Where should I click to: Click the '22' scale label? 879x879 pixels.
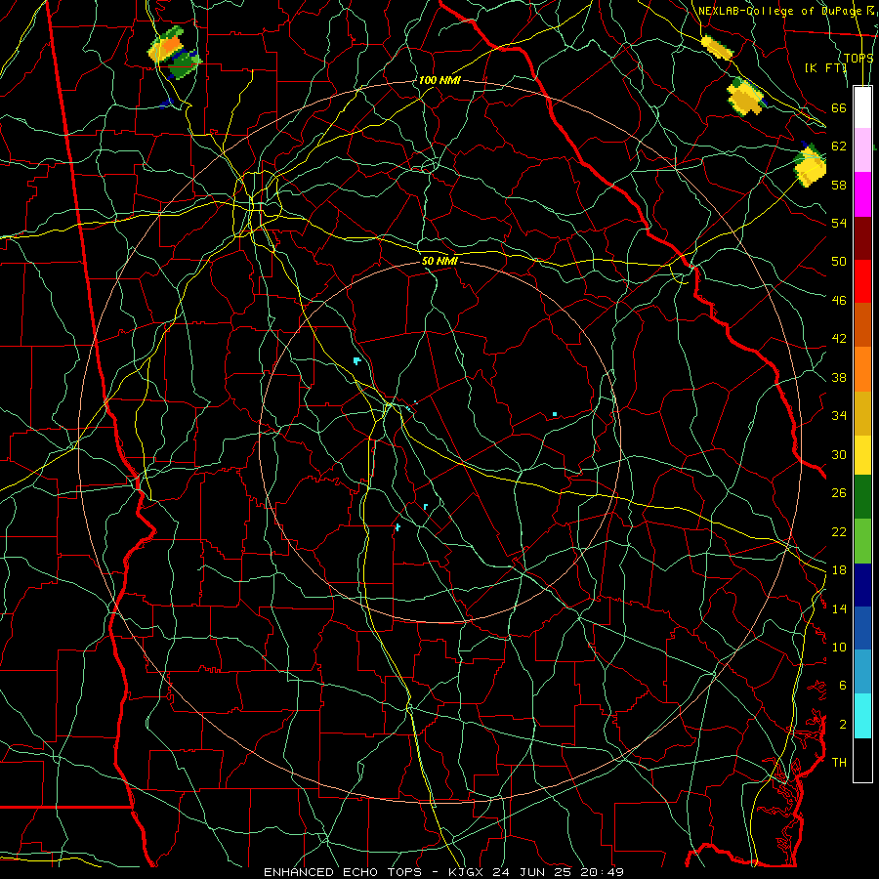tap(839, 531)
